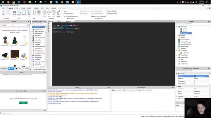The height and width of the screenshot is (118, 211).
Task: Open the PLUGINS ribbon tab
Action: [53, 8]
